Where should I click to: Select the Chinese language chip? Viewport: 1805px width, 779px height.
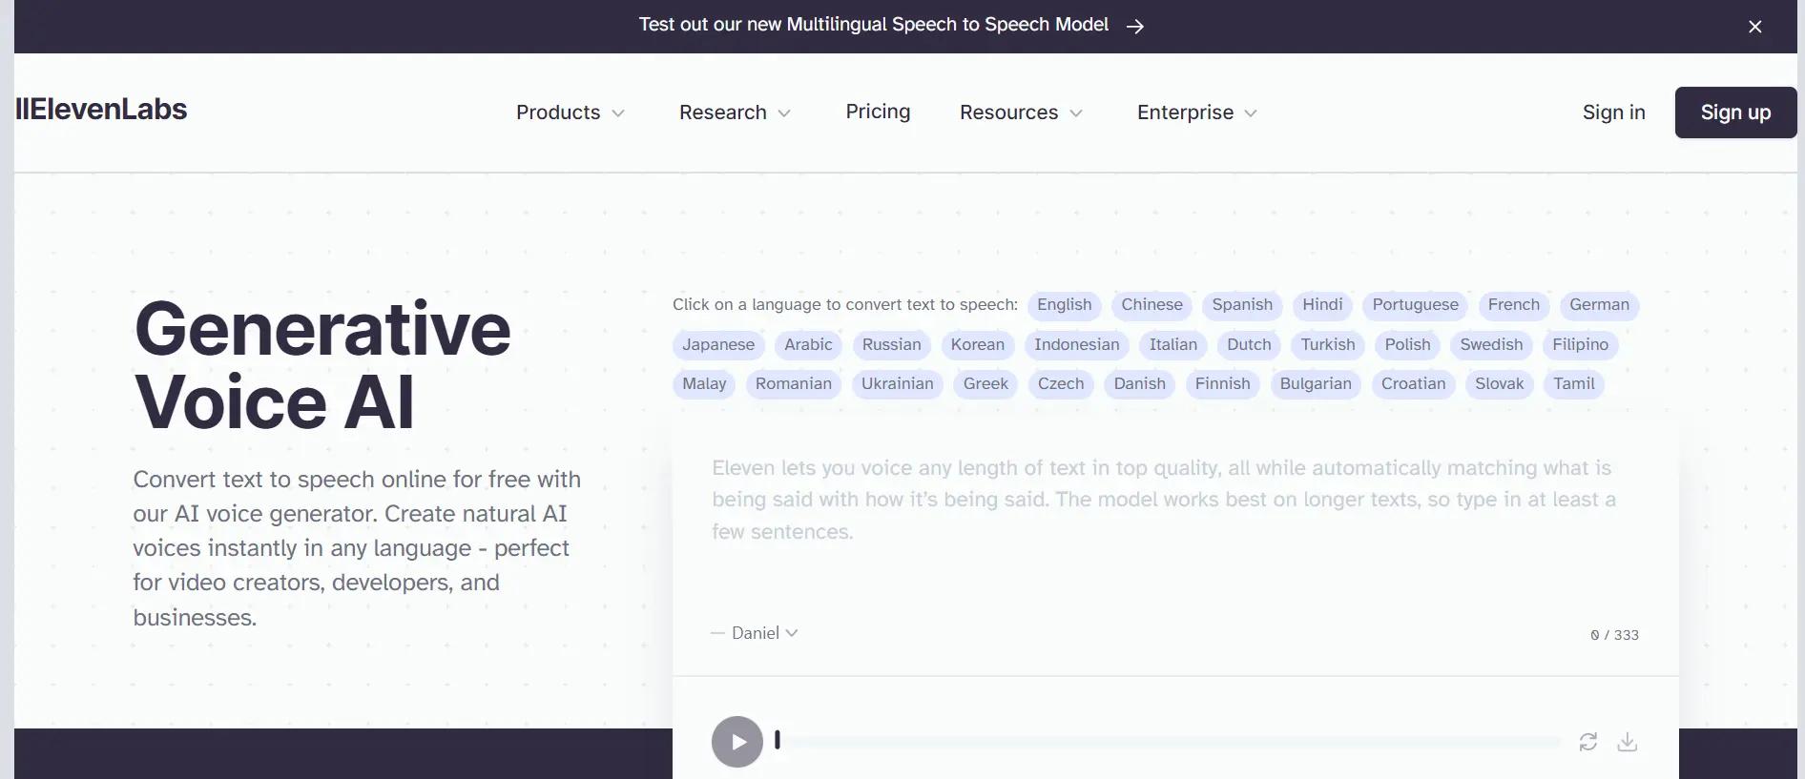click(1151, 305)
